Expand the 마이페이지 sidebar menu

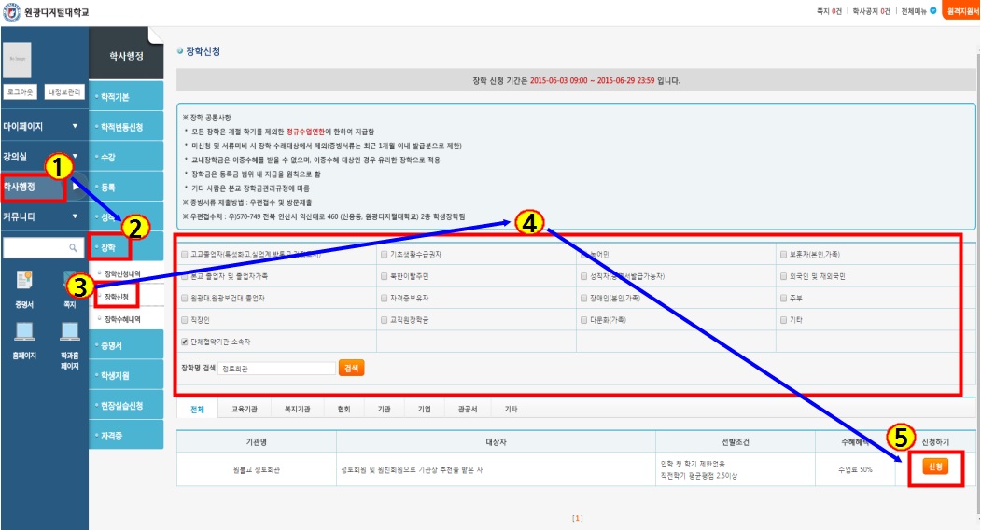(44, 126)
